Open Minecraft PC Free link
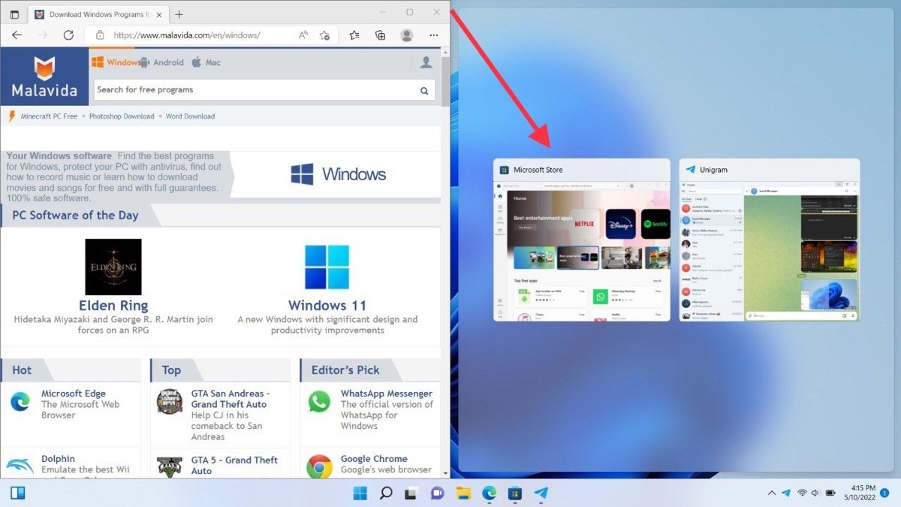This screenshot has height=507, width=901. tap(49, 116)
